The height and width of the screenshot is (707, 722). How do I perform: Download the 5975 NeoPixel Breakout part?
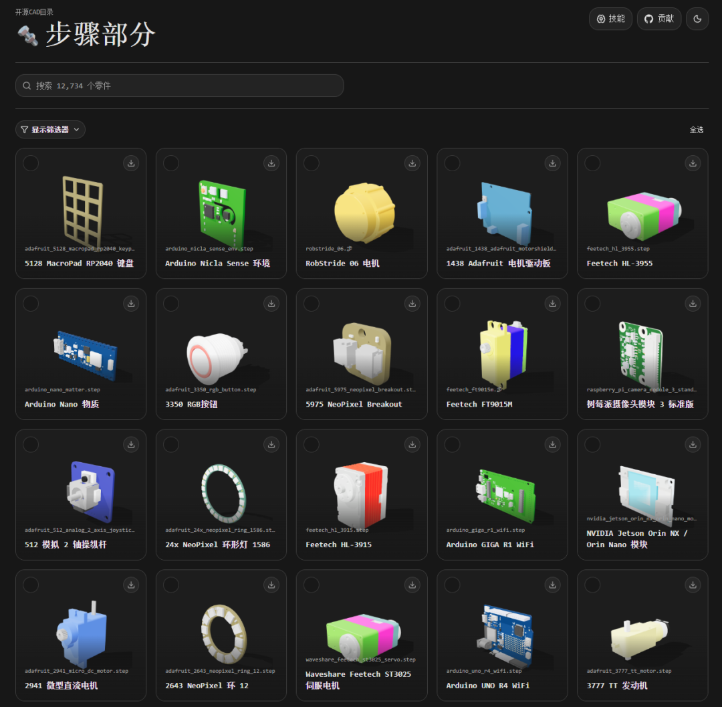[412, 304]
